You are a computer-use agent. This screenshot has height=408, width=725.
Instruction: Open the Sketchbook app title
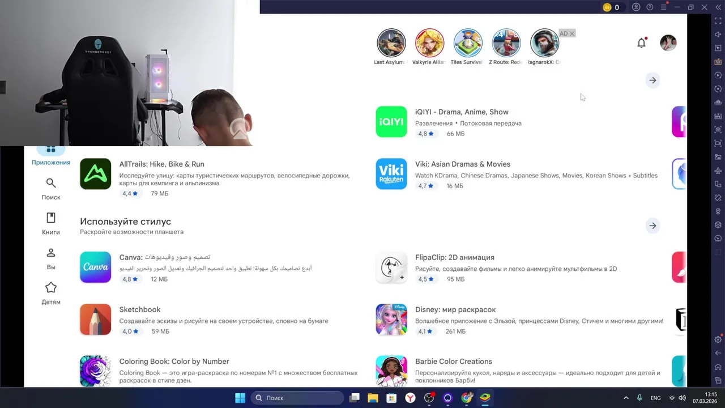[140, 309]
